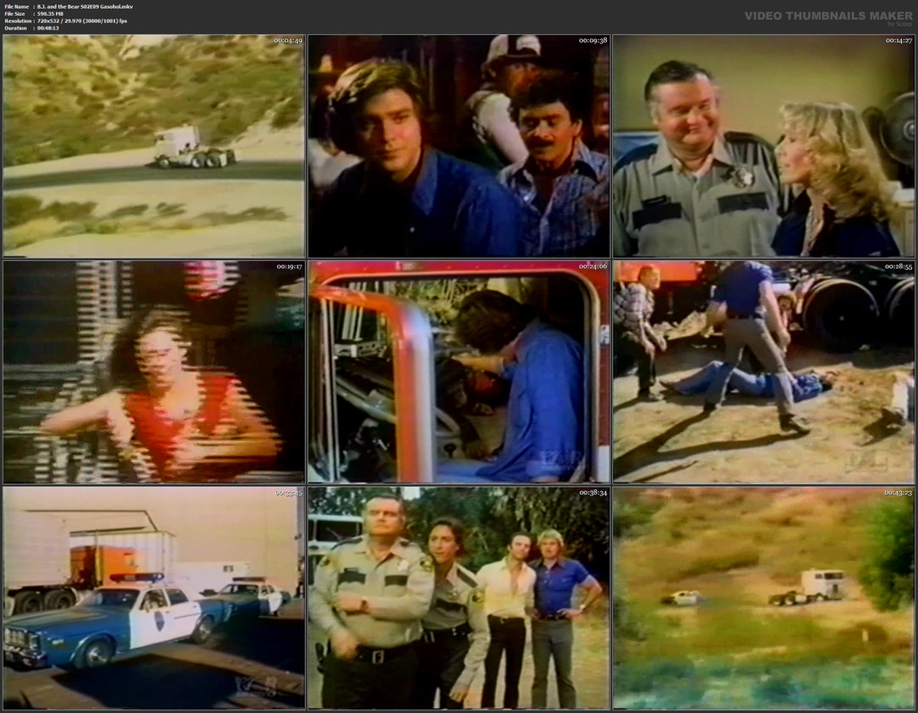Click the 'File Size' label

click(15, 13)
